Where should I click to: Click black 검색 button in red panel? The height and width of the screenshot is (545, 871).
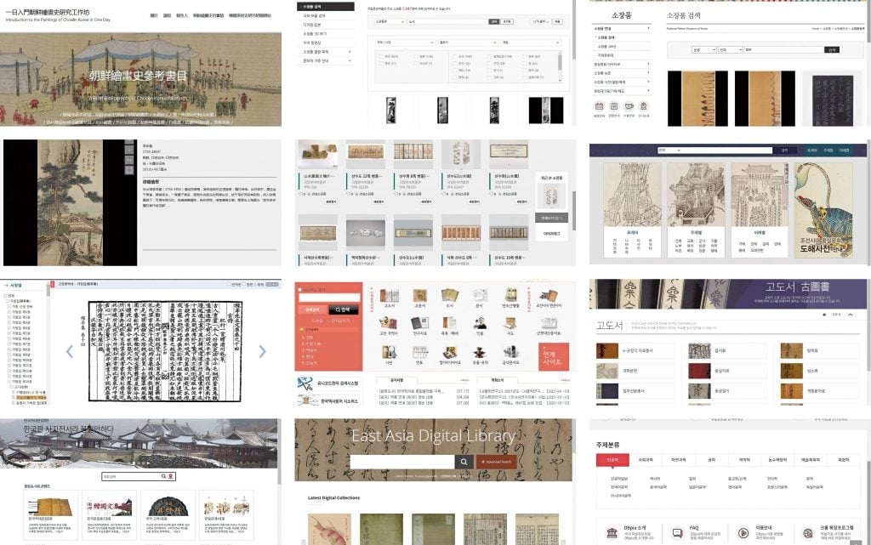(x=343, y=309)
